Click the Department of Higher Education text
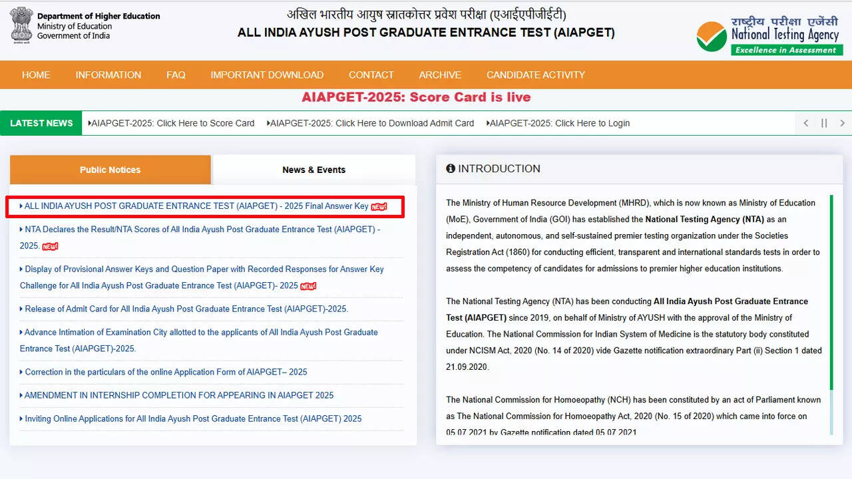The image size is (852, 479). click(x=99, y=16)
